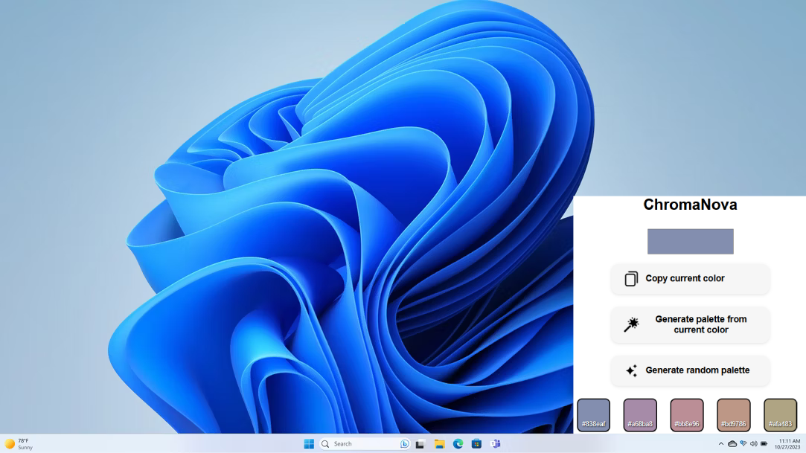This screenshot has width=806, height=453.
Task: Click the current color preview rectangle
Action: (691, 242)
